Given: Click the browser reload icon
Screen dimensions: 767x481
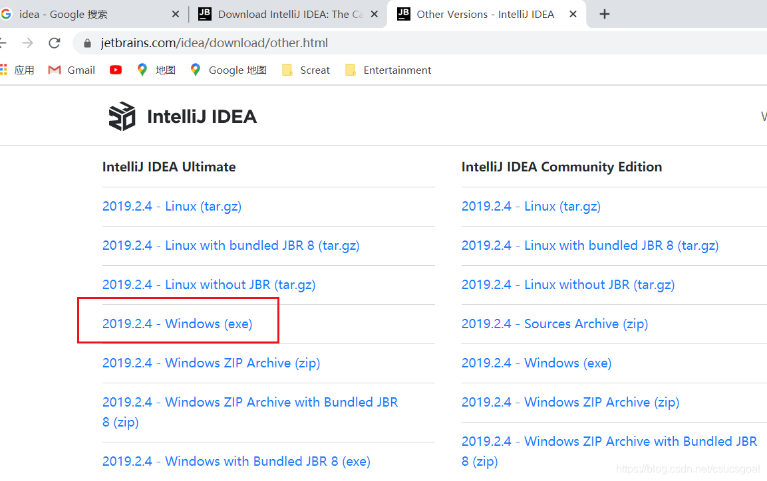Looking at the screenshot, I should coord(55,43).
